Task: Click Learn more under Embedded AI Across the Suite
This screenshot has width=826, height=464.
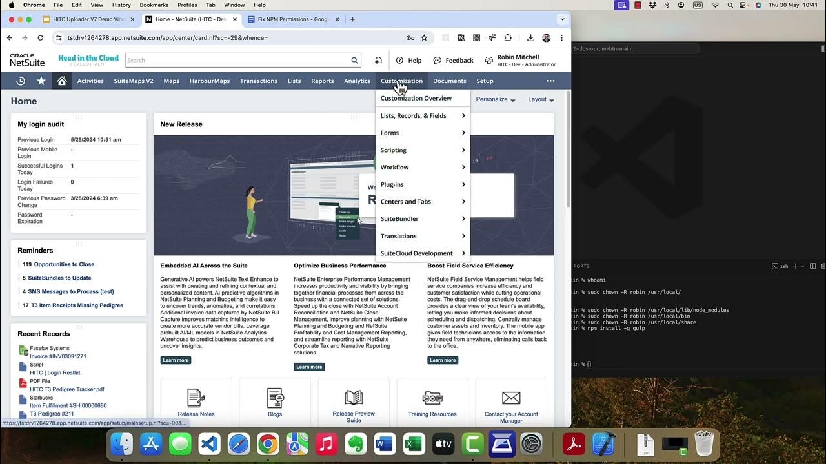Action: (176, 360)
